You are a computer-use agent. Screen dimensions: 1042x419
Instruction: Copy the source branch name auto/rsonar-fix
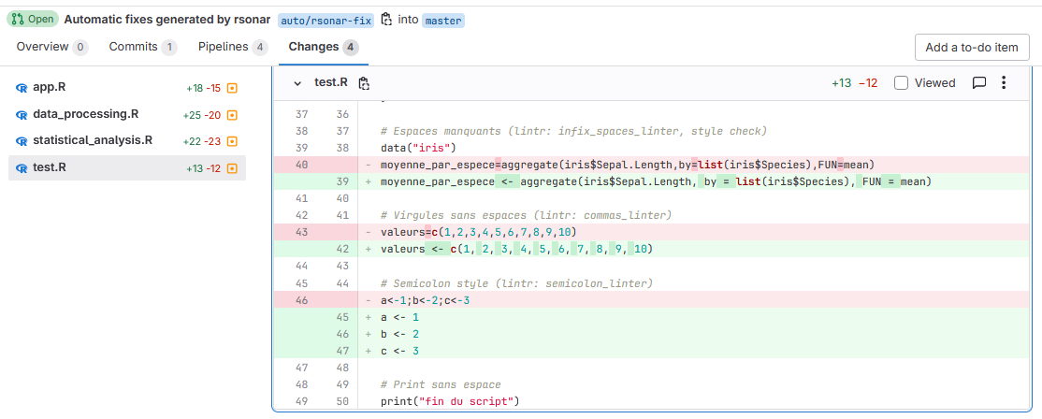[x=386, y=20]
